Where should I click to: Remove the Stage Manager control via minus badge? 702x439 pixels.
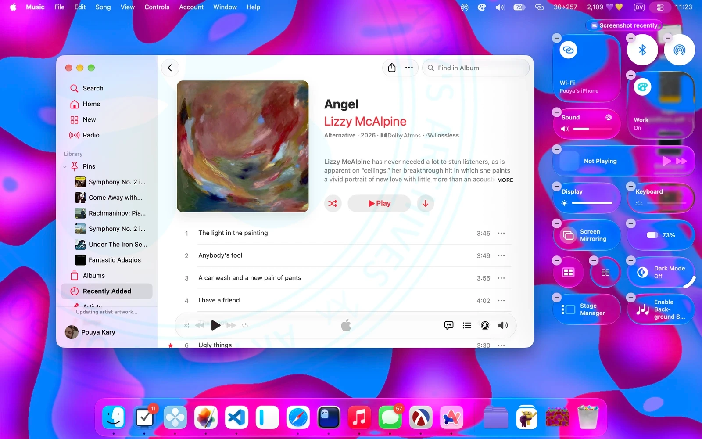click(x=557, y=297)
